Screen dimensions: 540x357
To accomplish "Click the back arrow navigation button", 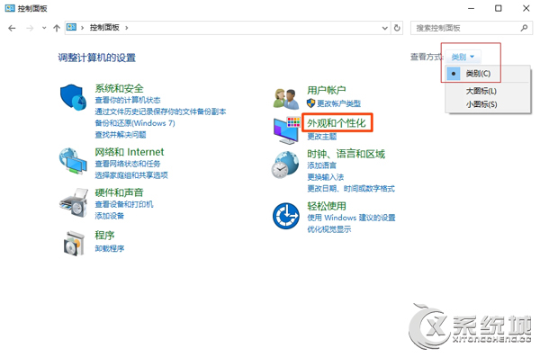I will pyautogui.click(x=12, y=28).
